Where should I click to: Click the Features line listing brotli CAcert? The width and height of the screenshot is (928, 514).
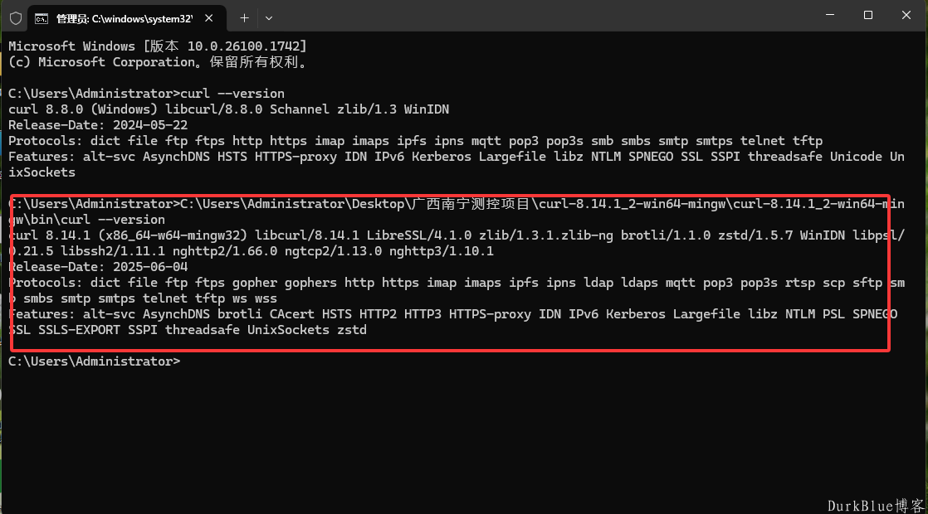point(452,322)
